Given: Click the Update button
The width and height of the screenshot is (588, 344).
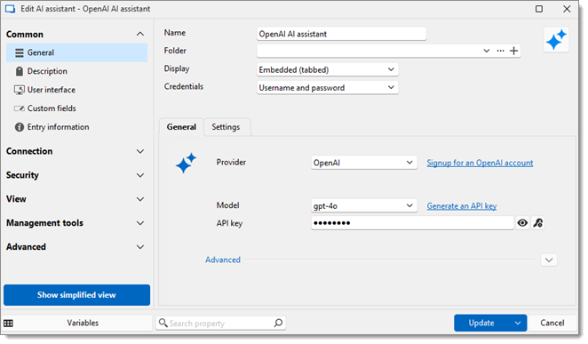Looking at the screenshot, I should pyautogui.click(x=481, y=323).
